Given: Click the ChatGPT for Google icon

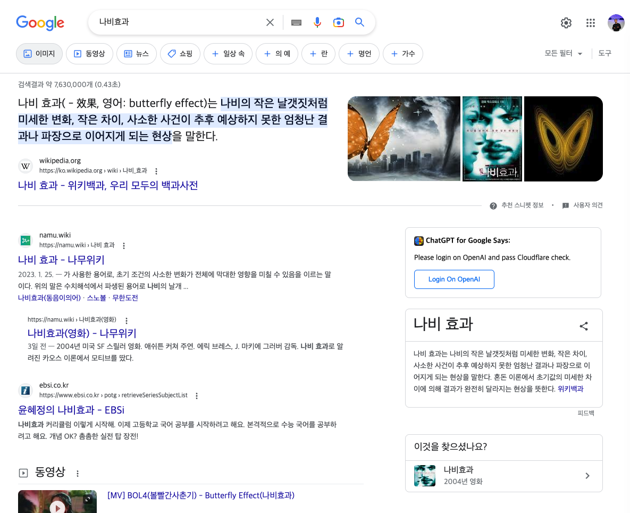Looking at the screenshot, I should click(418, 241).
